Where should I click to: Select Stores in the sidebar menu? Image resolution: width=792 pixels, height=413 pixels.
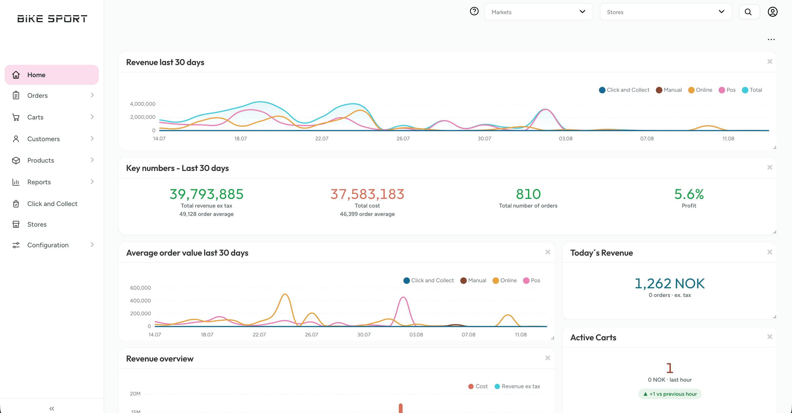coord(52,224)
